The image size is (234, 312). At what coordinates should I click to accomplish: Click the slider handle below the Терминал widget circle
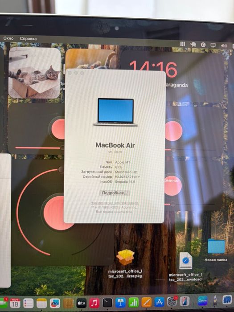pos(173,204)
